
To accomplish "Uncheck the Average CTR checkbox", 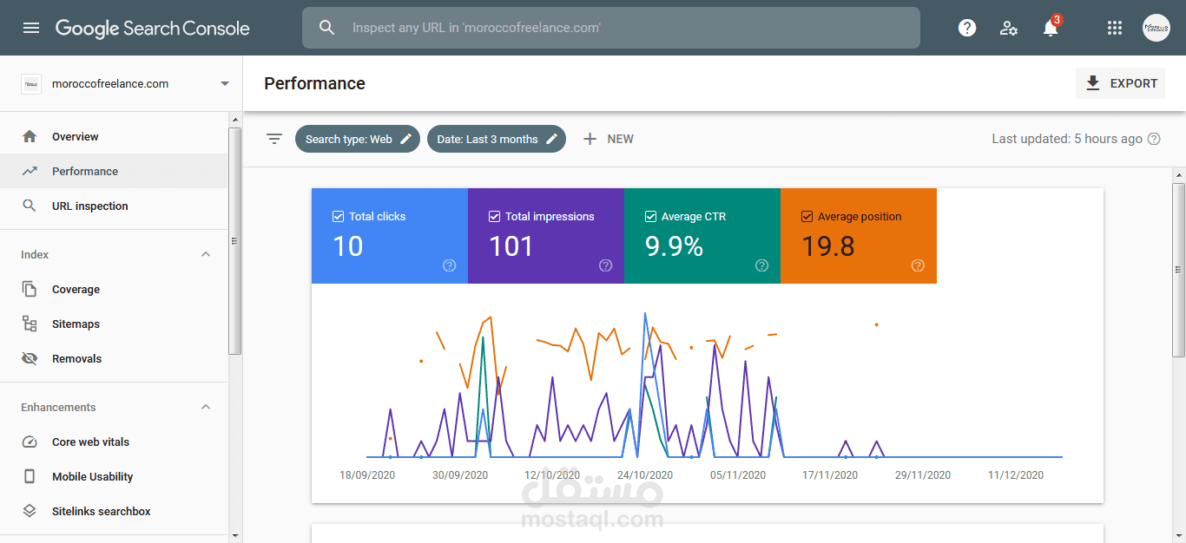I will point(651,217).
